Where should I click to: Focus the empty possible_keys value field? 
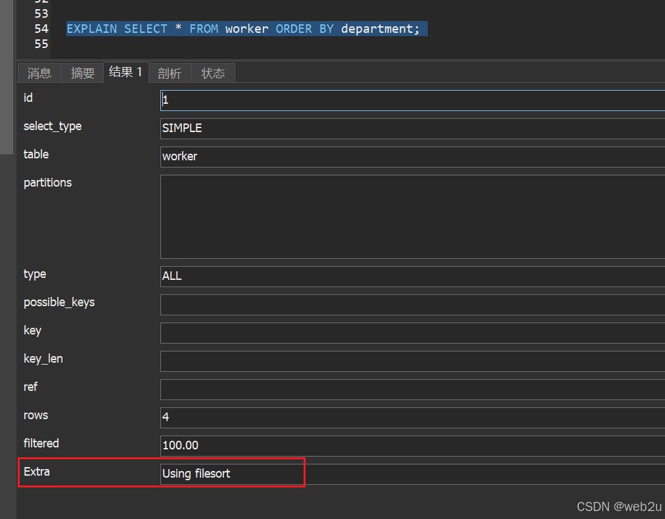click(412, 304)
